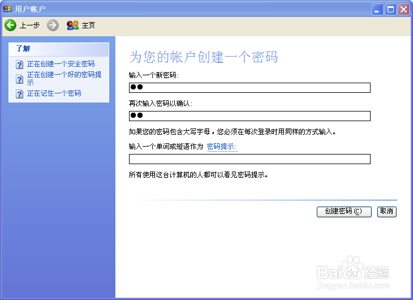This screenshot has height=300, width=413.
Task: Click the 用户帐户 title bar icon
Action: click(7, 8)
